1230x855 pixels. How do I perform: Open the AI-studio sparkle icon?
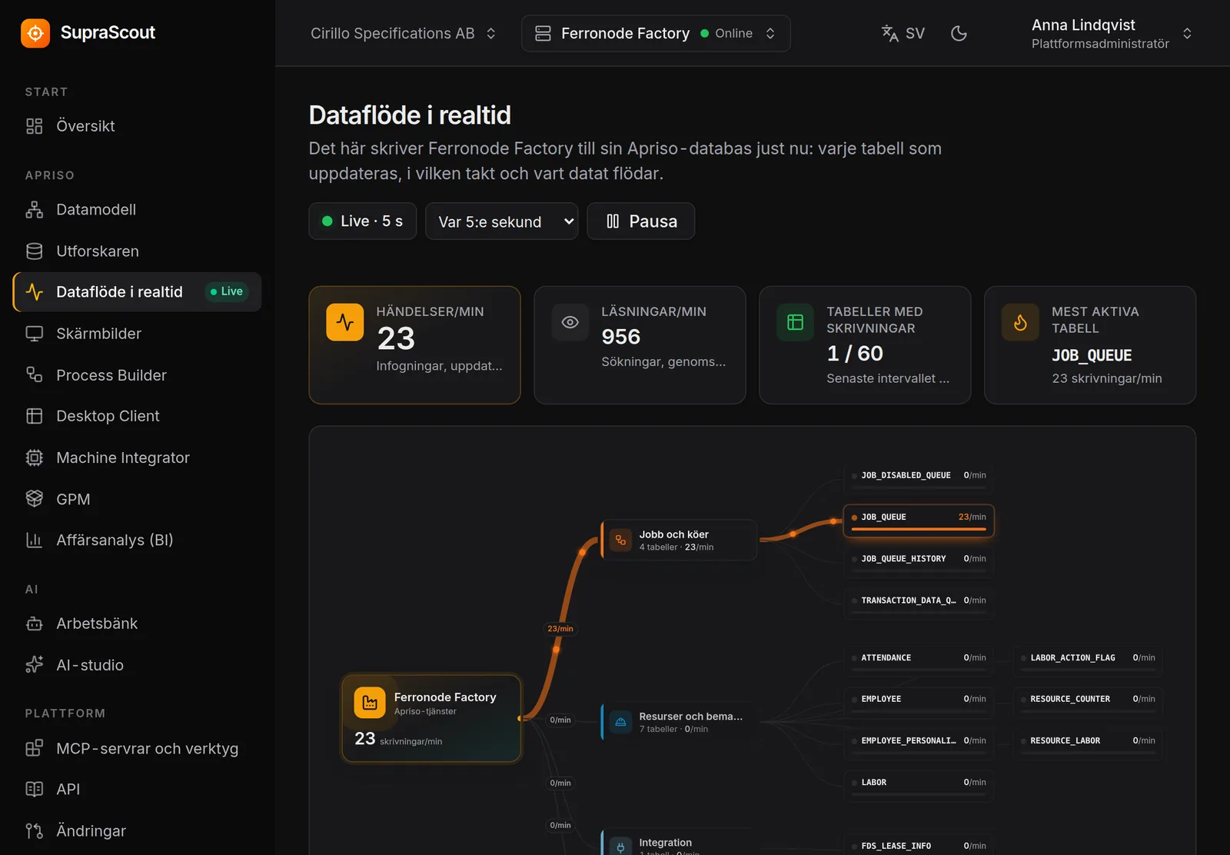pyautogui.click(x=35, y=665)
